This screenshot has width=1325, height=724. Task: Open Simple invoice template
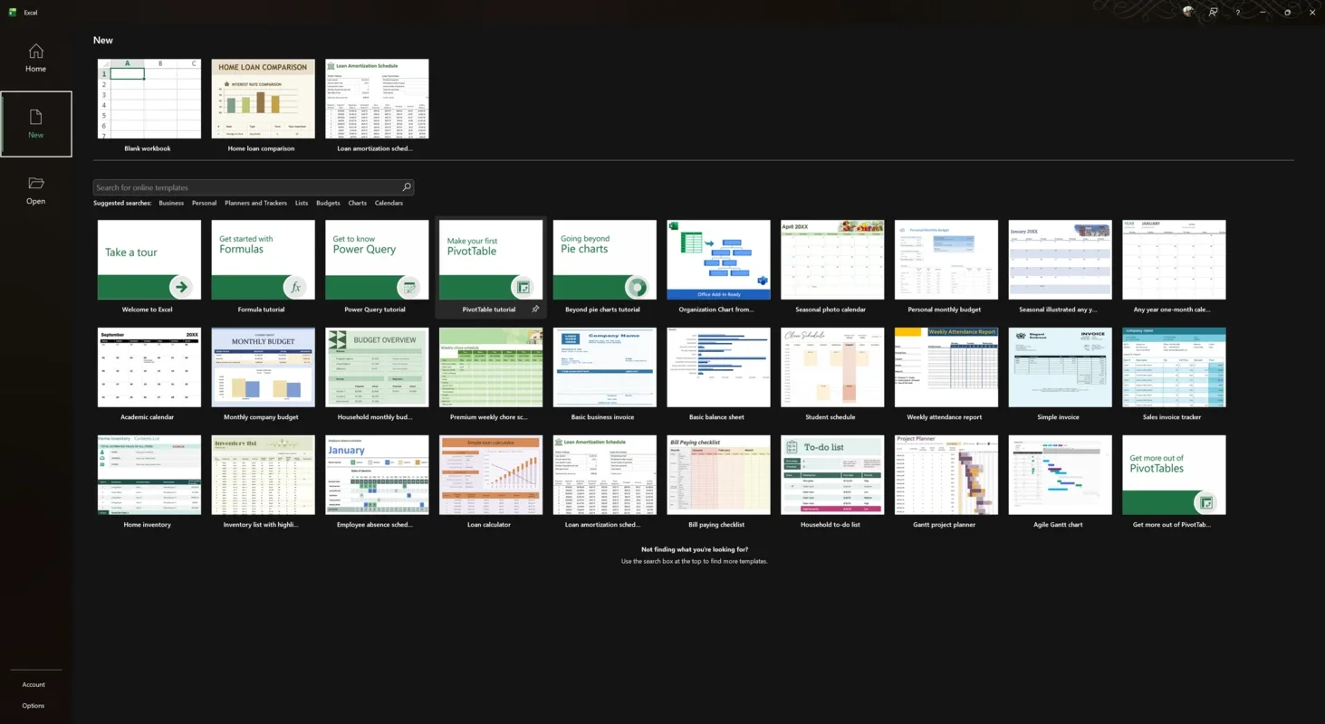1060,376
